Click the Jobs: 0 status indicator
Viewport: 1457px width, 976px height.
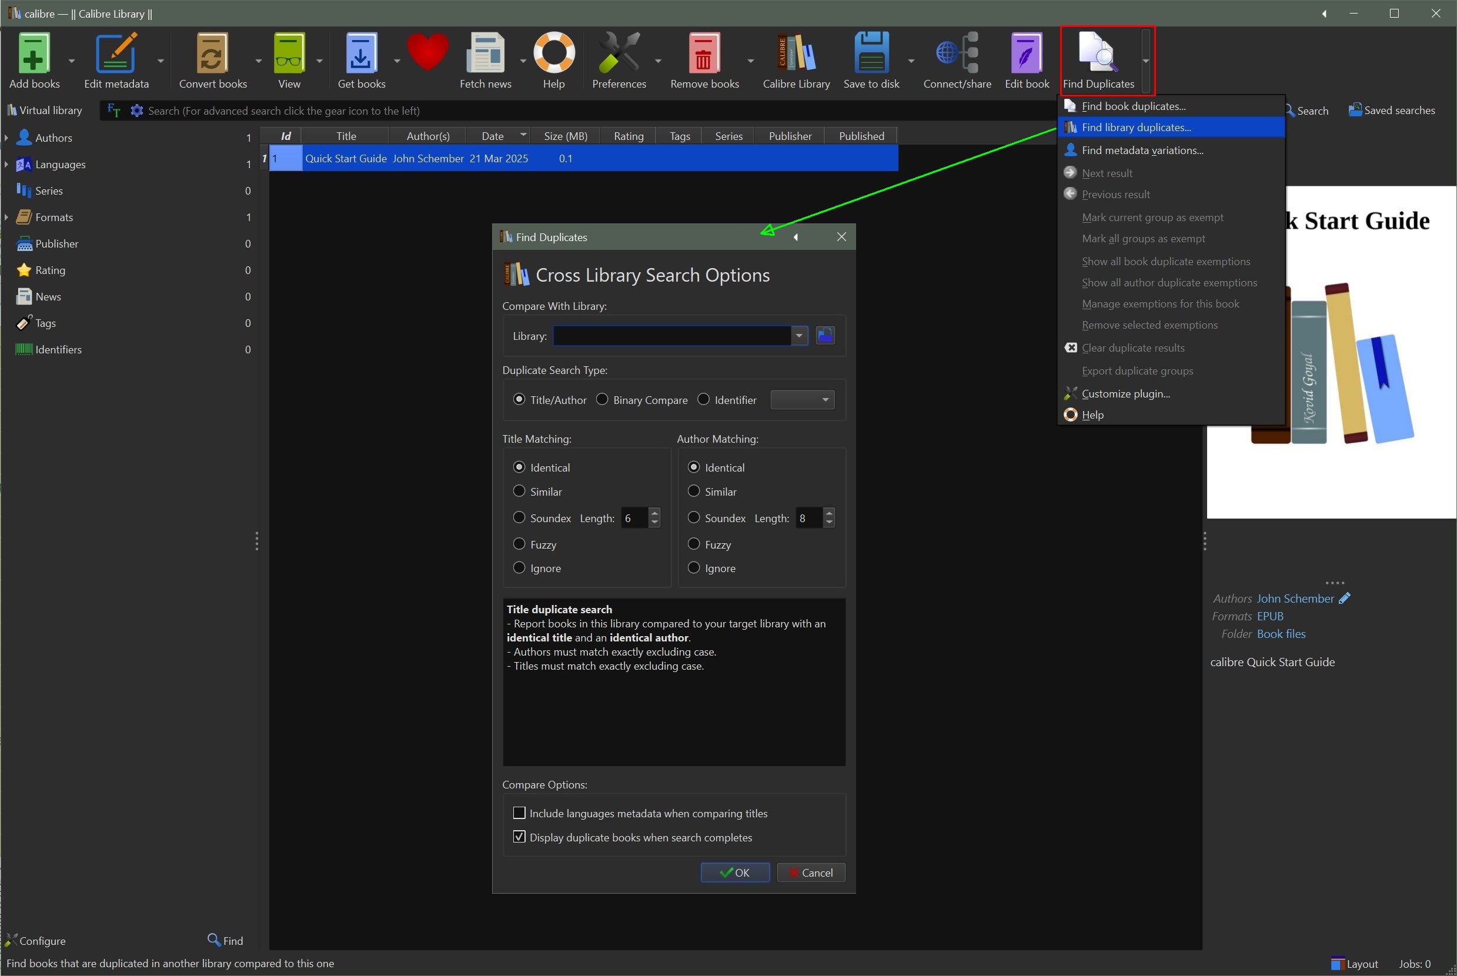click(x=1414, y=964)
